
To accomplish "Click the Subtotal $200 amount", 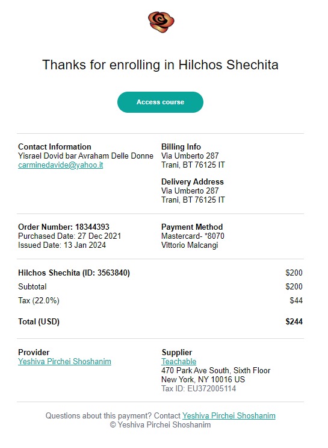I will click(x=294, y=286).
